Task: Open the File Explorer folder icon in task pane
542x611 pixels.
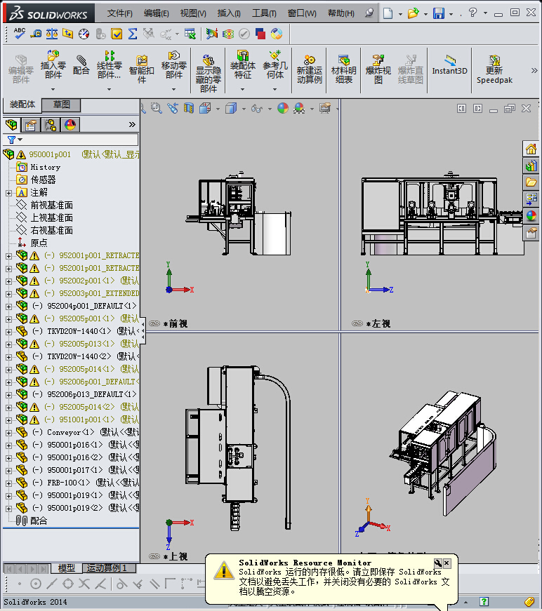Action: tap(531, 182)
